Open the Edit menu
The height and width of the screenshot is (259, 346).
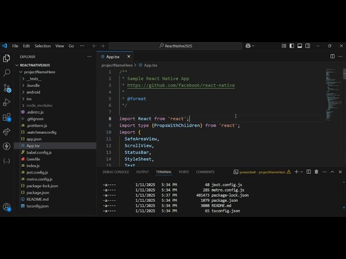[26, 46]
